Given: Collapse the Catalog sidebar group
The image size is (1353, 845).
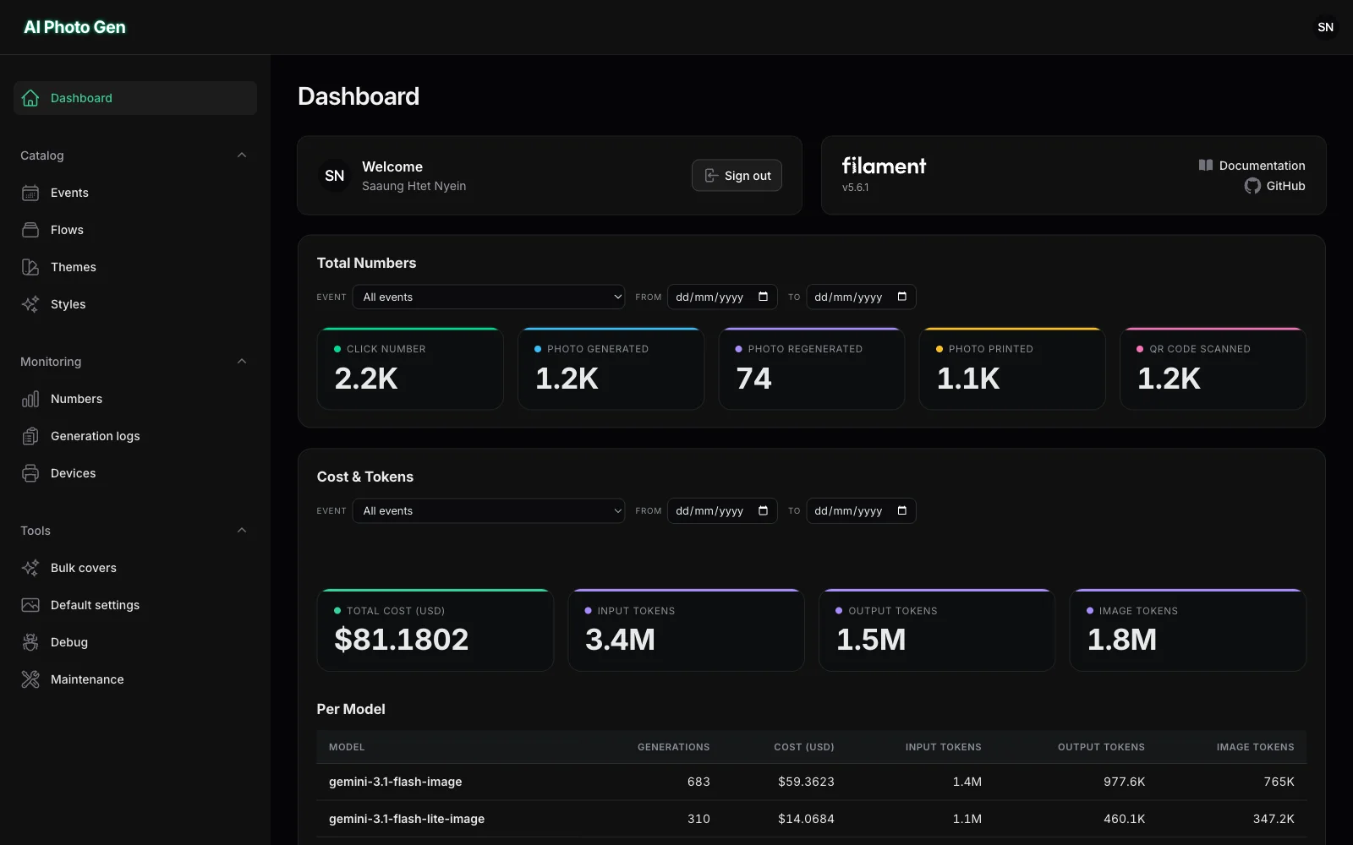Looking at the screenshot, I should (242, 155).
